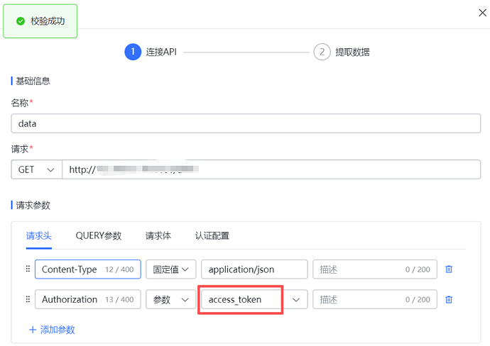This screenshot has height=346, width=490.
Task: Open the 固定值 type dropdown
Action: point(171,269)
